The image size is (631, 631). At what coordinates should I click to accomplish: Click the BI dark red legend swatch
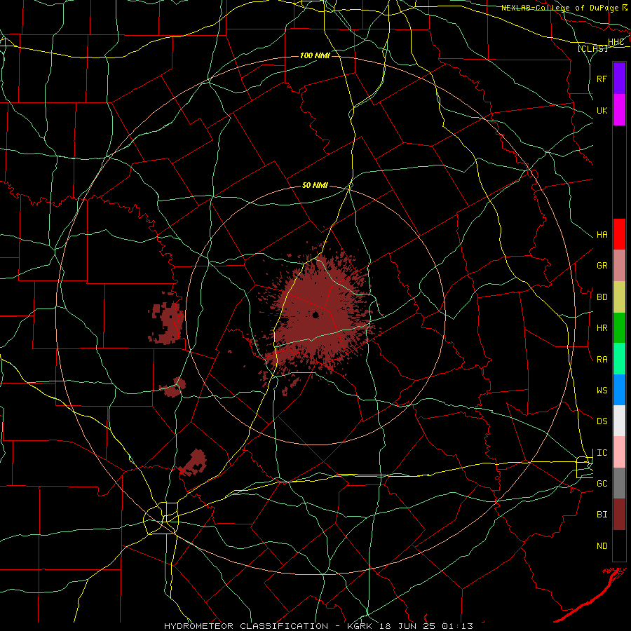(619, 515)
